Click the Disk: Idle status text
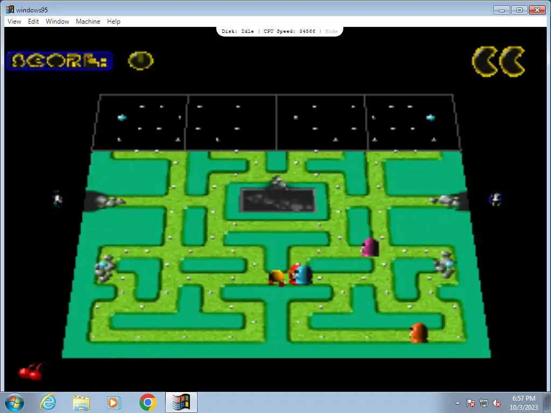The image size is (551, 413). (238, 31)
